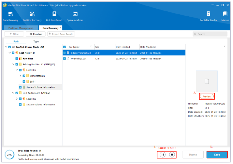Expand Lost Files under Lost Partition #1
The width and height of the screenshot is (233, 164).
pyautogui.click(x=17, y=99)
